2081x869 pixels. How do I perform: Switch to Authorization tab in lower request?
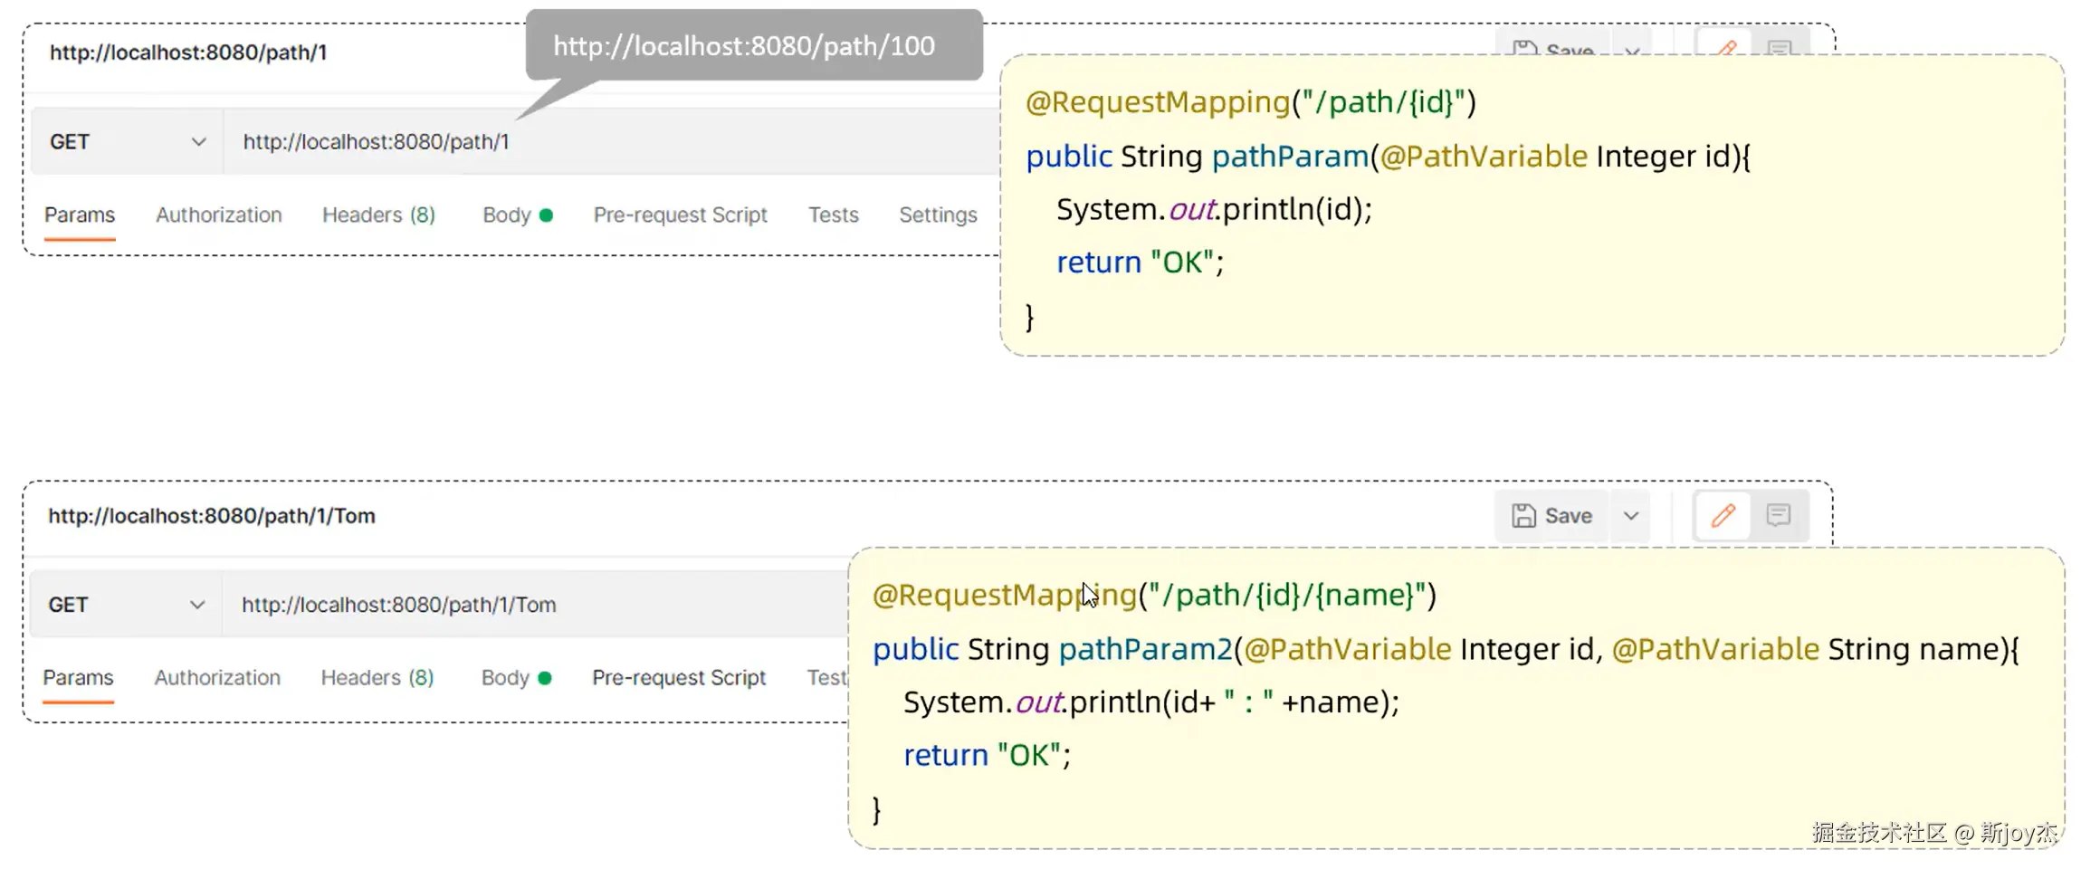click(217, 678)
